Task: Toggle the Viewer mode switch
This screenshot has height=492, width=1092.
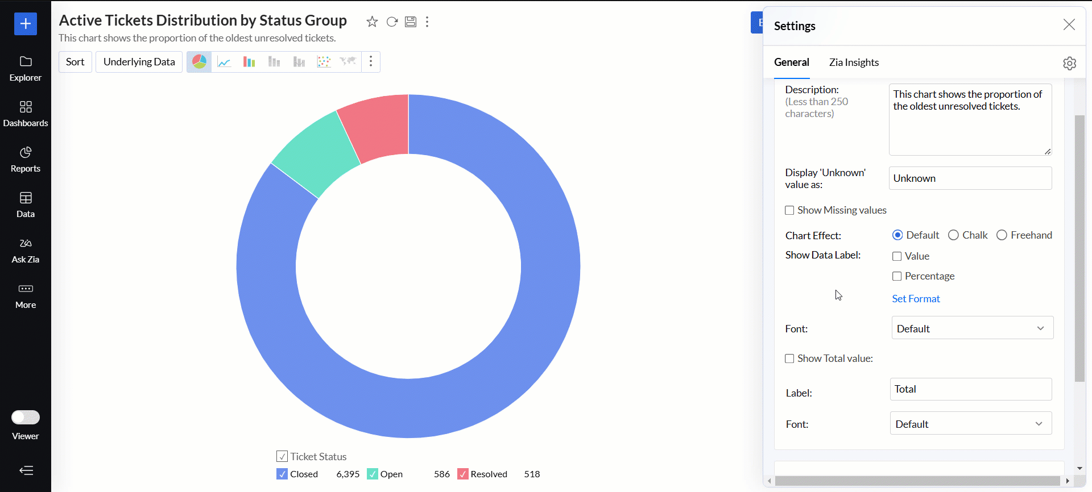Action: click(26, 418)
